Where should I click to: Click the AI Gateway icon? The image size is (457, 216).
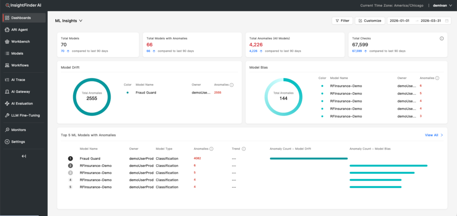click(7, 92)
